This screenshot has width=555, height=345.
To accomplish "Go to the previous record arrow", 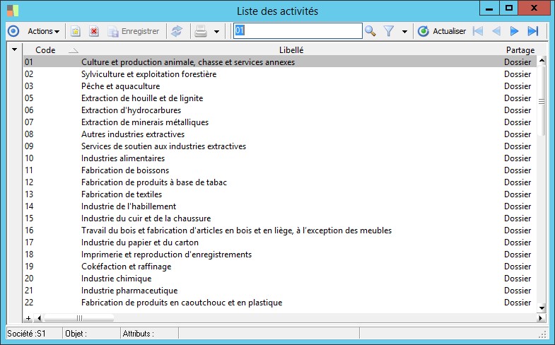I will click(496, 31).
